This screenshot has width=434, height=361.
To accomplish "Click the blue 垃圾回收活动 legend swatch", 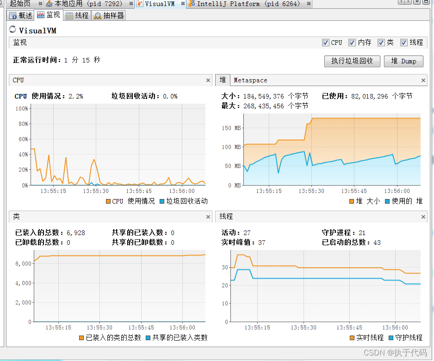I will pyautogui.click(x=162, y=201).
